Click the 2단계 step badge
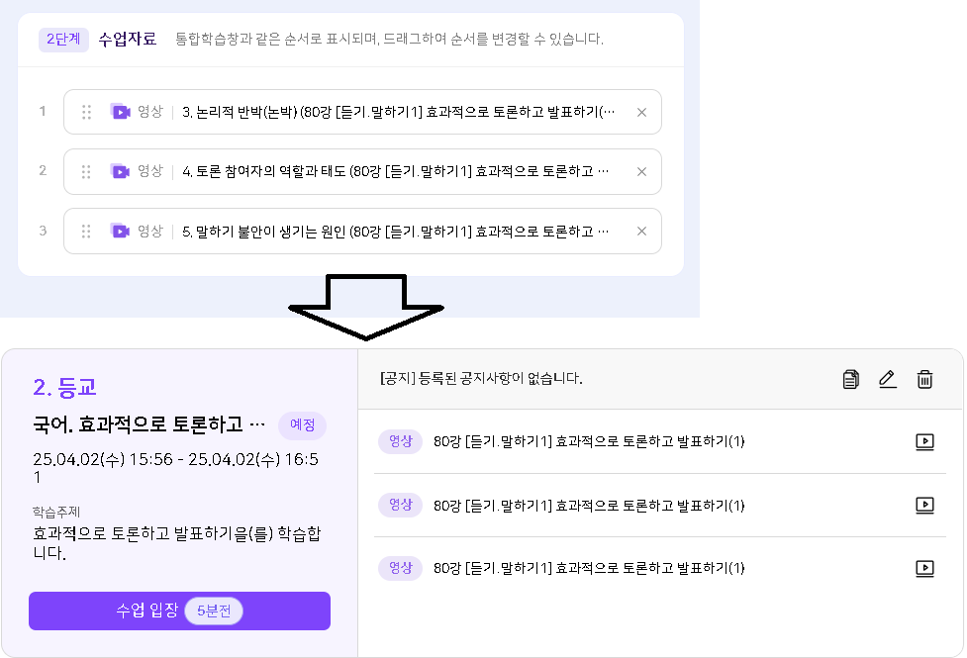Image resolution: width=967 pixels, height=658 pixels. click(x=64, y=40)
